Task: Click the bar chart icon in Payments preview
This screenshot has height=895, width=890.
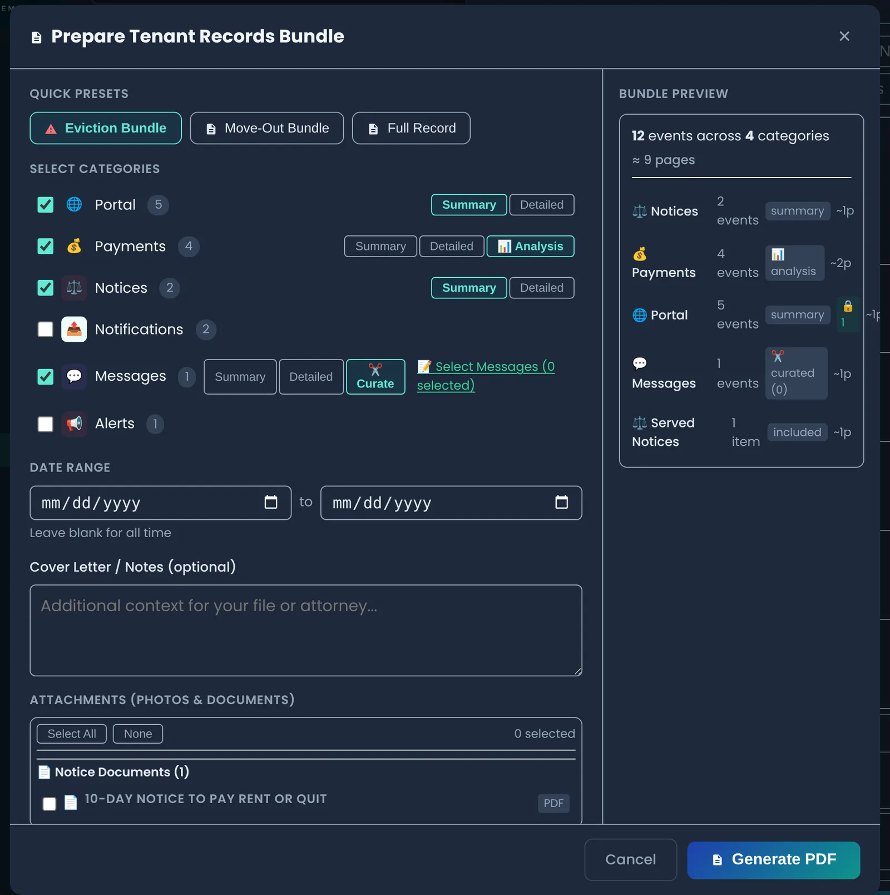Action: pyautogui.click(x=778, y=254)
